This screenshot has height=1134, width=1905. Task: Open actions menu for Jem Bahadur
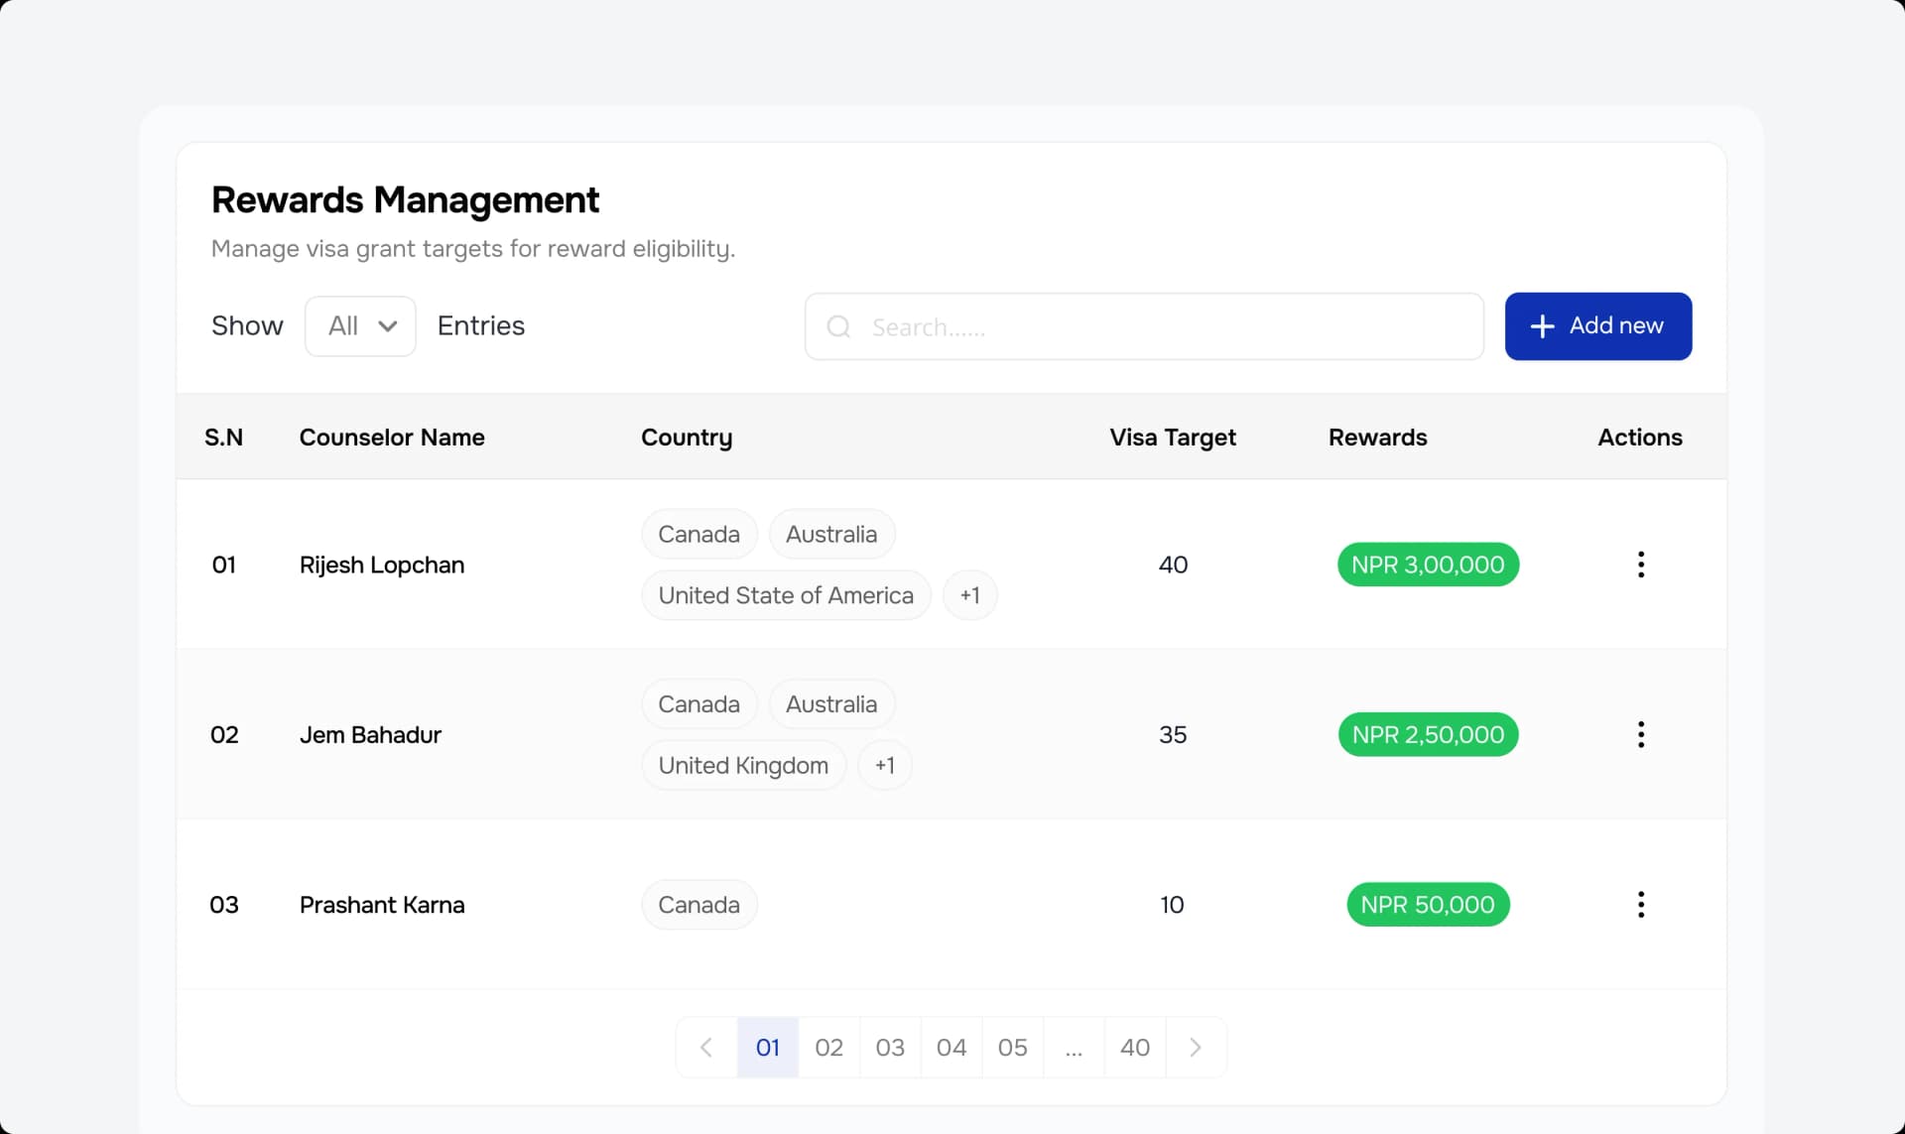coord(1640,734)
